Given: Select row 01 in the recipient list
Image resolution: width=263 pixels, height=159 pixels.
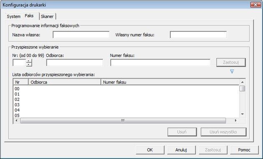Looking at the screenshot, I should 126,94.
